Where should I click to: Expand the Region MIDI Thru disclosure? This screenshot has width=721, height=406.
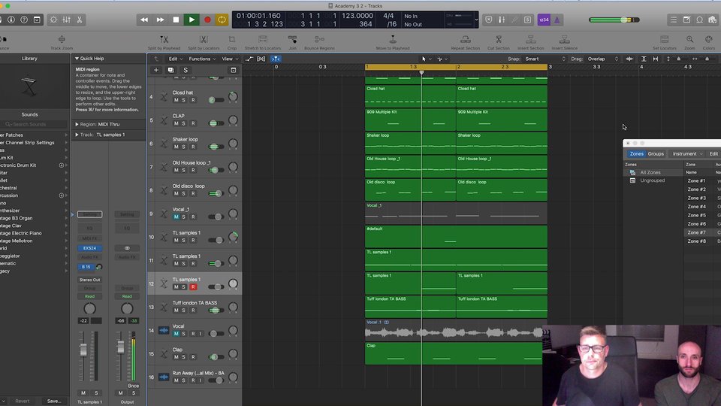coord(77,124)
